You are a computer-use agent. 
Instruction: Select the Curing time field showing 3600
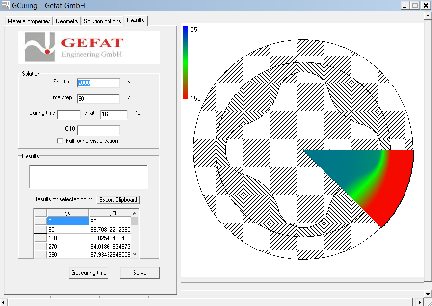point(69,114)
